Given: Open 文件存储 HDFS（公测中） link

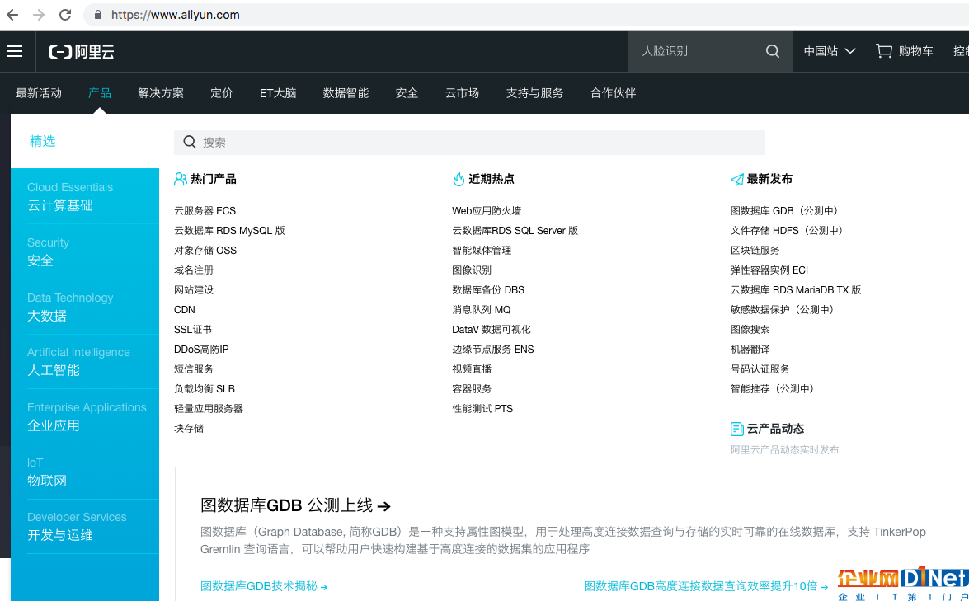Looking at the screenshot, I should pyautogui.click(x=789, y=230).
